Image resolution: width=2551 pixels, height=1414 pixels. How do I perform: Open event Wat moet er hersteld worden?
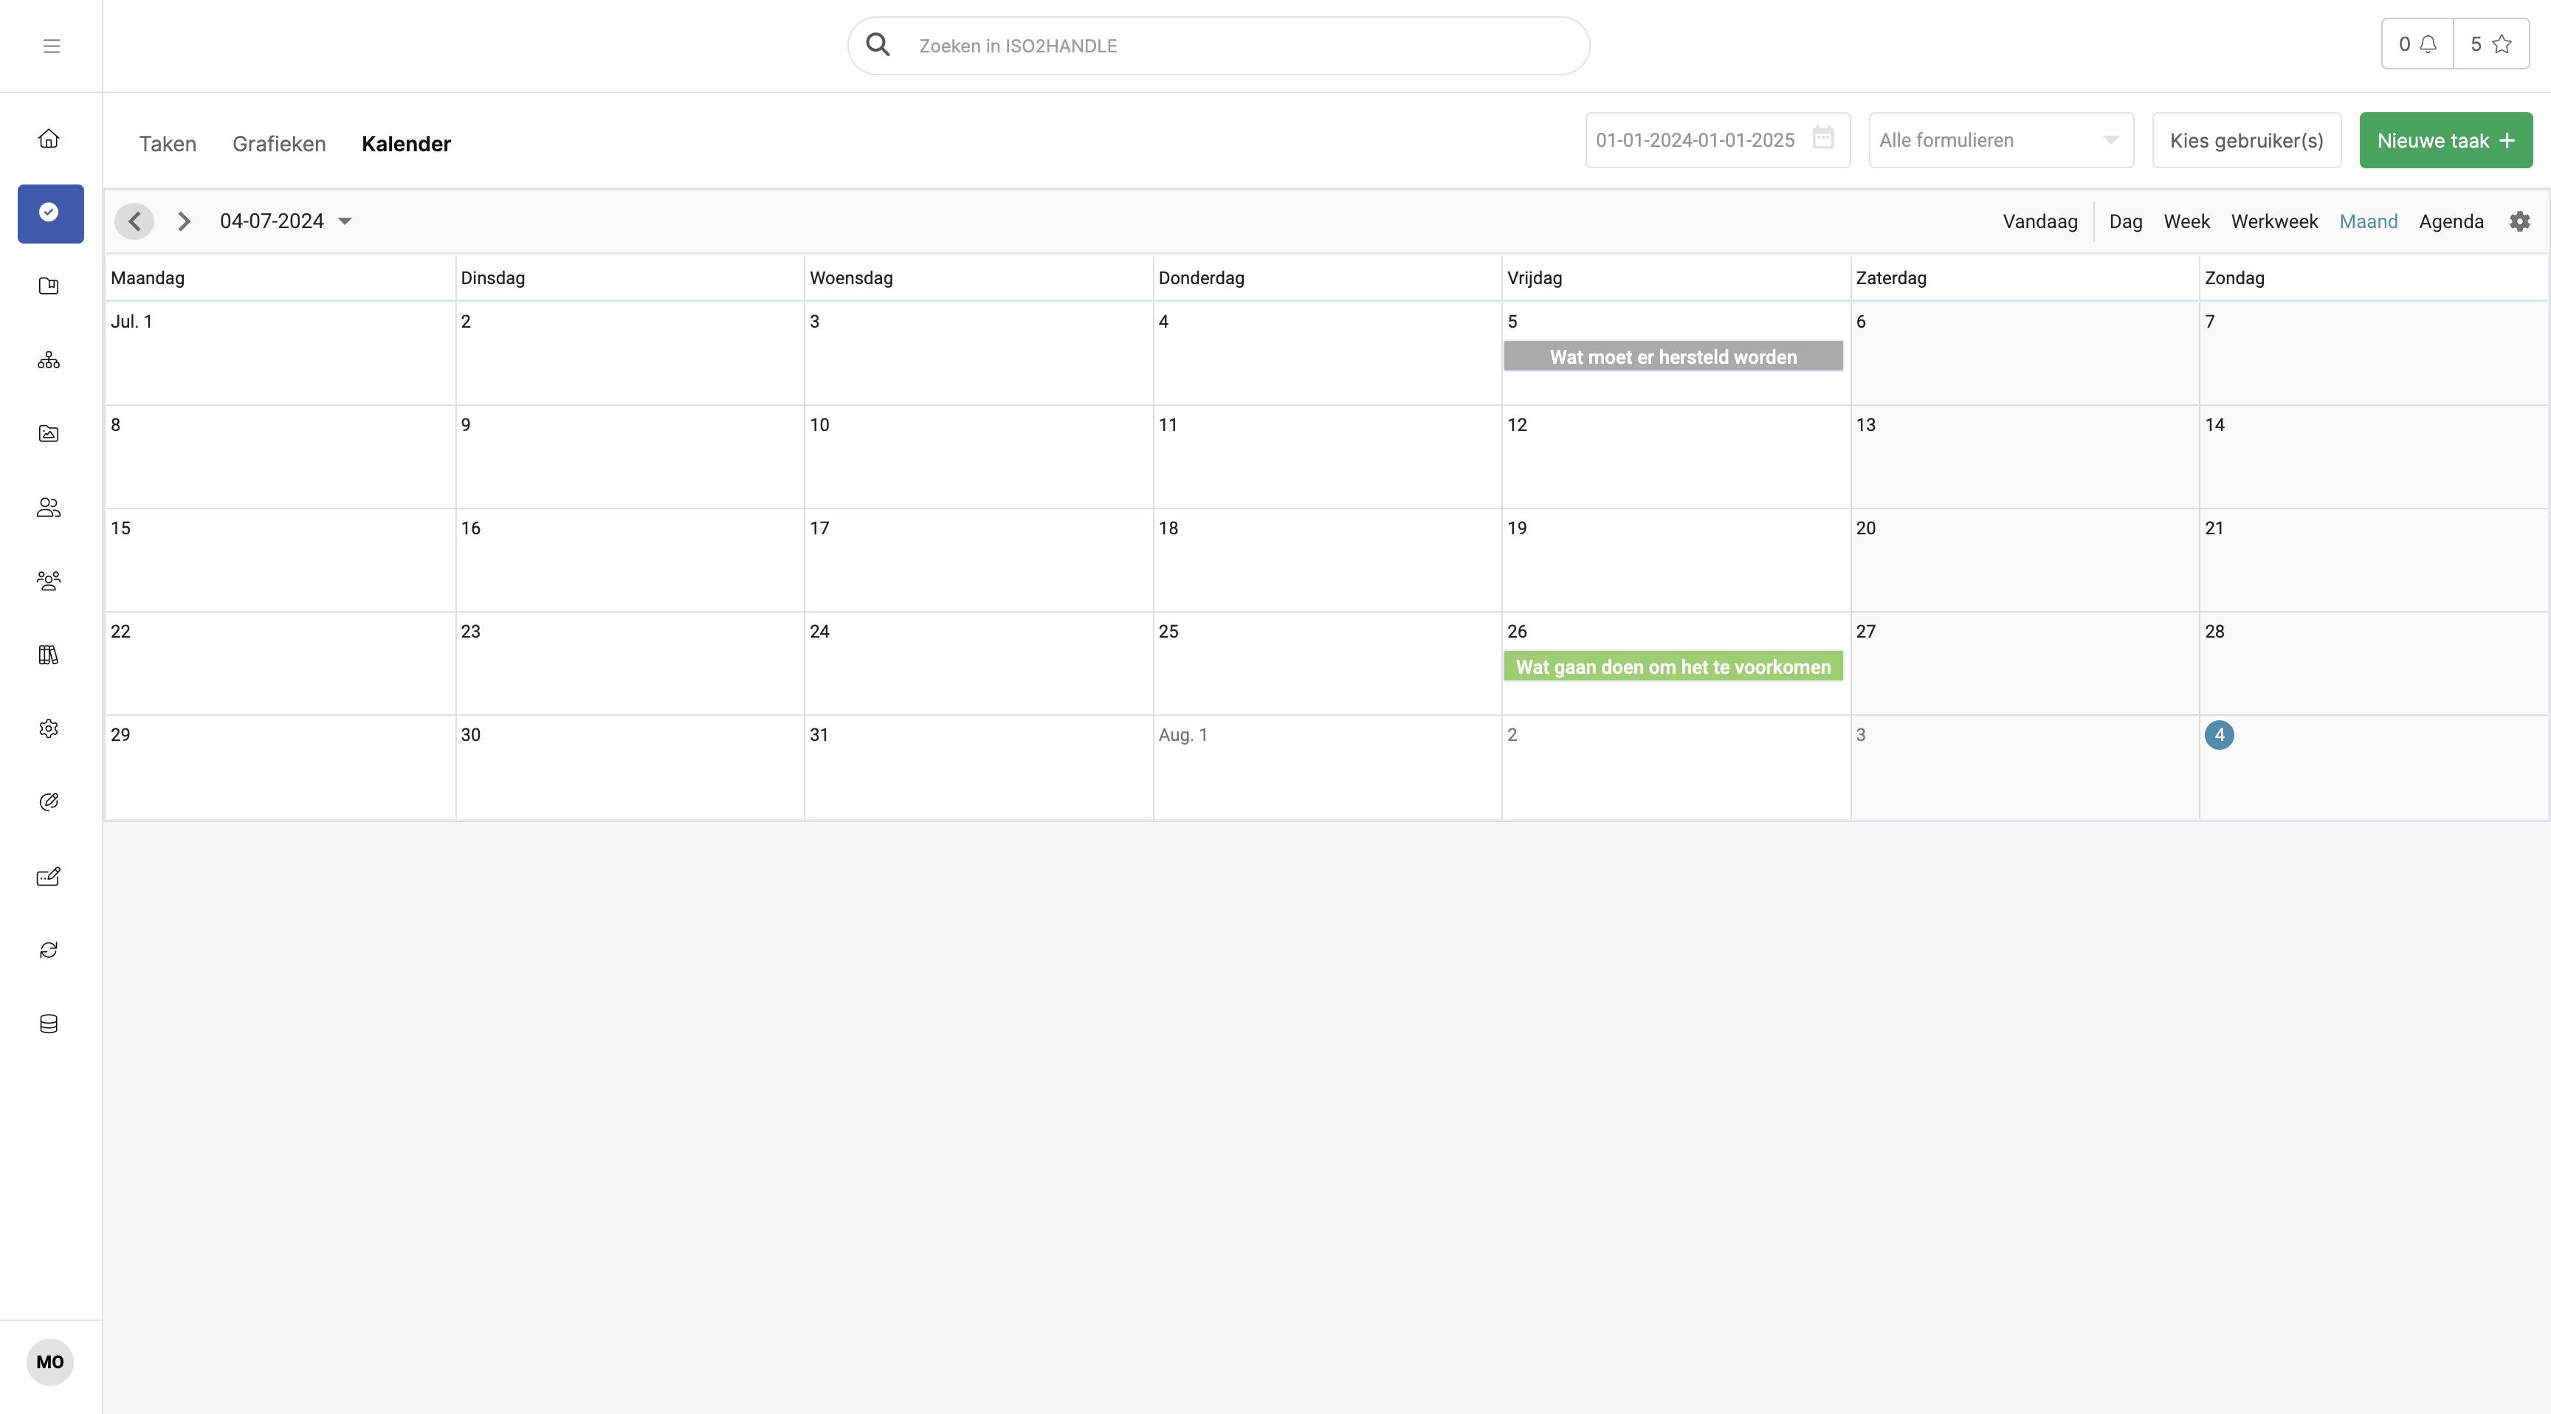coord(1673,356)
